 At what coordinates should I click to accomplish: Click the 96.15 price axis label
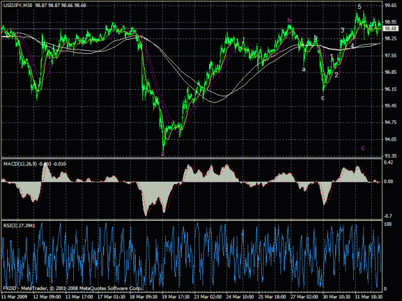pos(390,89)
